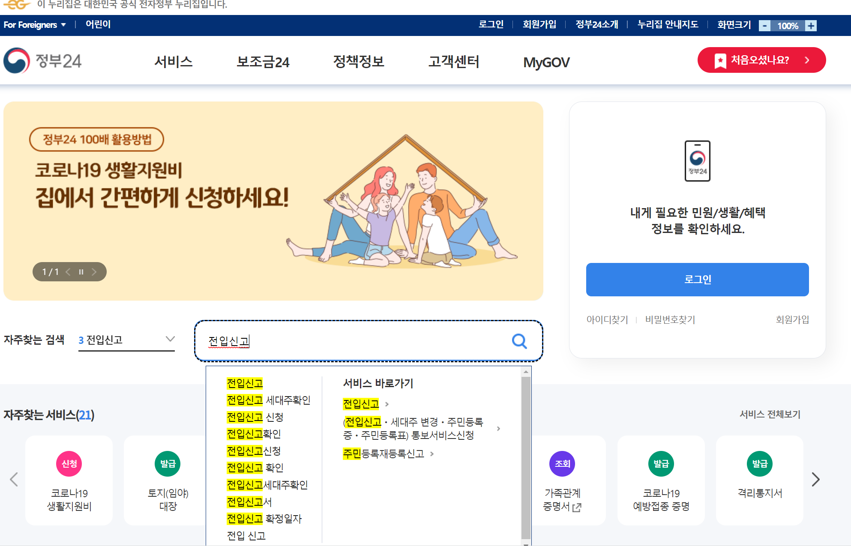Show previous frequently used services
The width and height of the screenshot is (851, 546).
(14, 479)
